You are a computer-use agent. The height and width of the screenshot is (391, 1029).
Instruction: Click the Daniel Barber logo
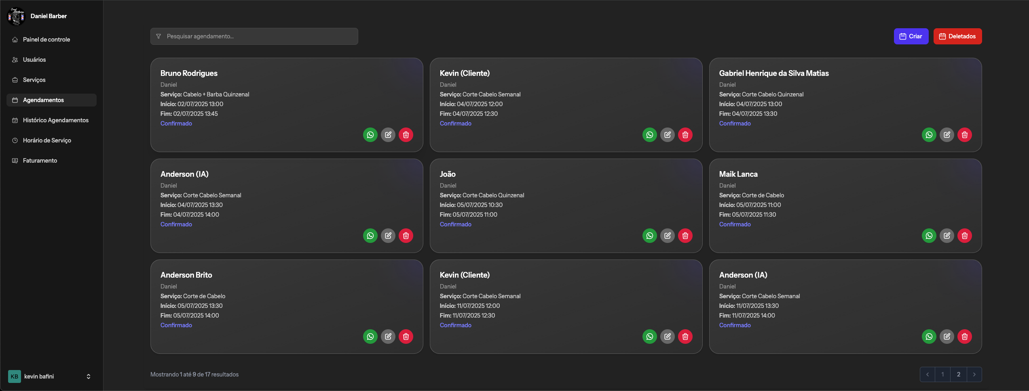(16, 17)
